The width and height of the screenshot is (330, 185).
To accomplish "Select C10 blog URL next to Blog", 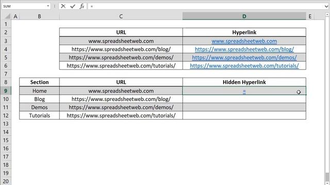I will (x=121, y=99).
